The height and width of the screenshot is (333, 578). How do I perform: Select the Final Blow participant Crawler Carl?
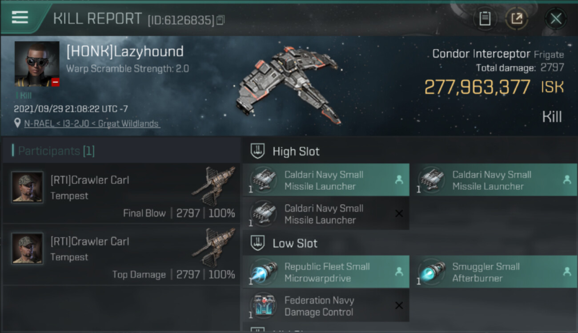click(x=121, y=193)
